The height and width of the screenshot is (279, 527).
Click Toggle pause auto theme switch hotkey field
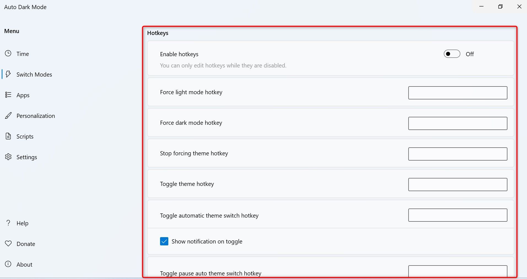click(458, 272)
